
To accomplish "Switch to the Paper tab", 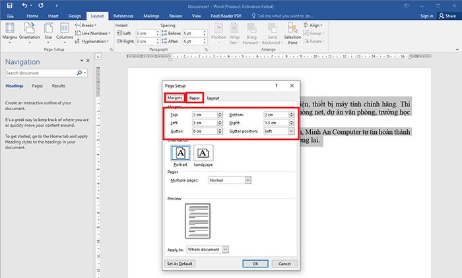I will (194, 98).
